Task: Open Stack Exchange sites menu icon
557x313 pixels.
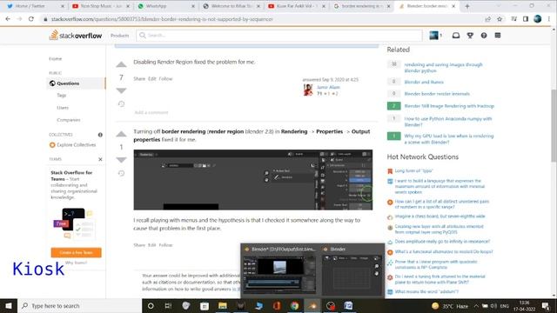Action: click(498, 35)
